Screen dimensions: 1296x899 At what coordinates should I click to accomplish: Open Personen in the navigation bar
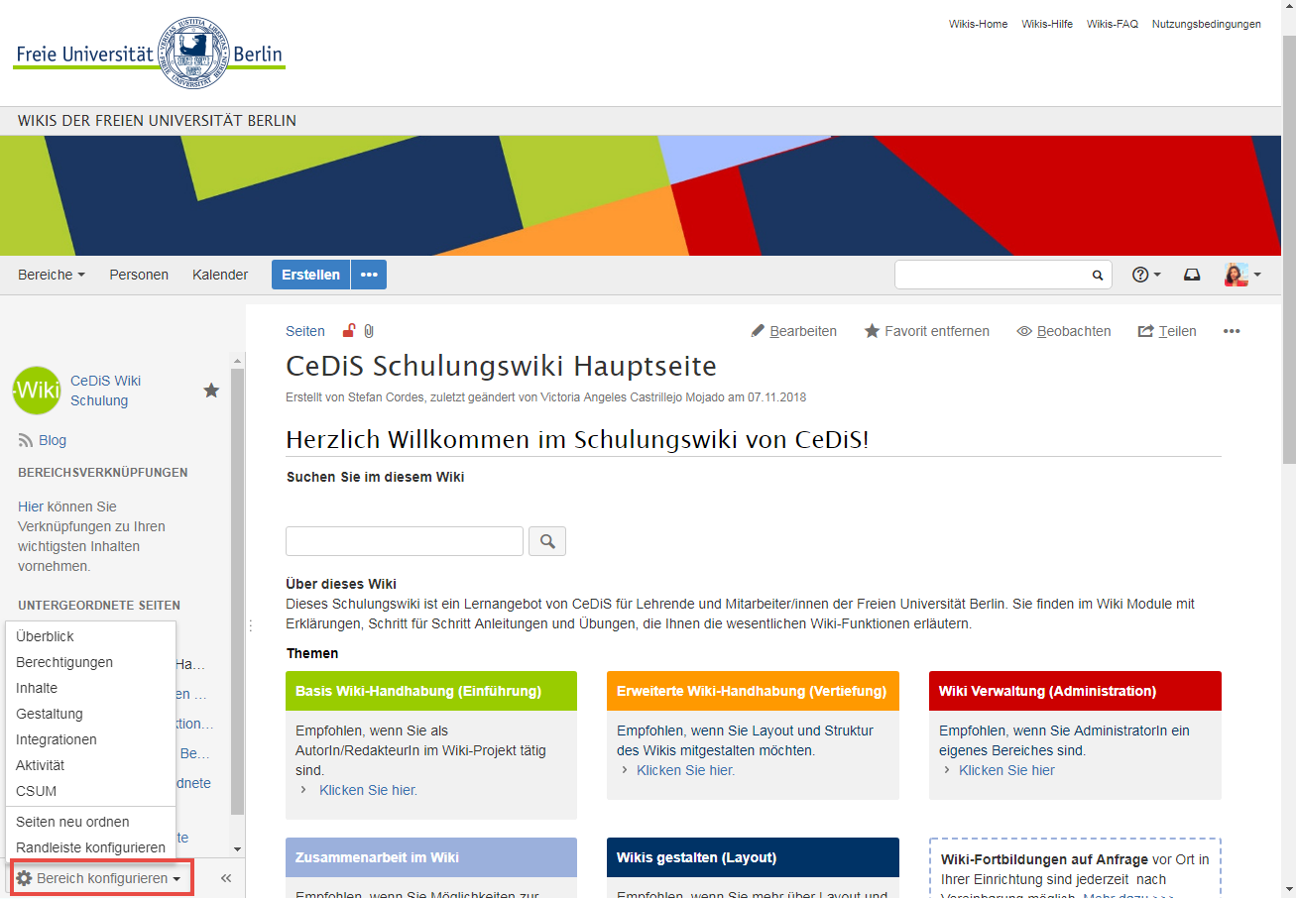(x=139, y=275)
